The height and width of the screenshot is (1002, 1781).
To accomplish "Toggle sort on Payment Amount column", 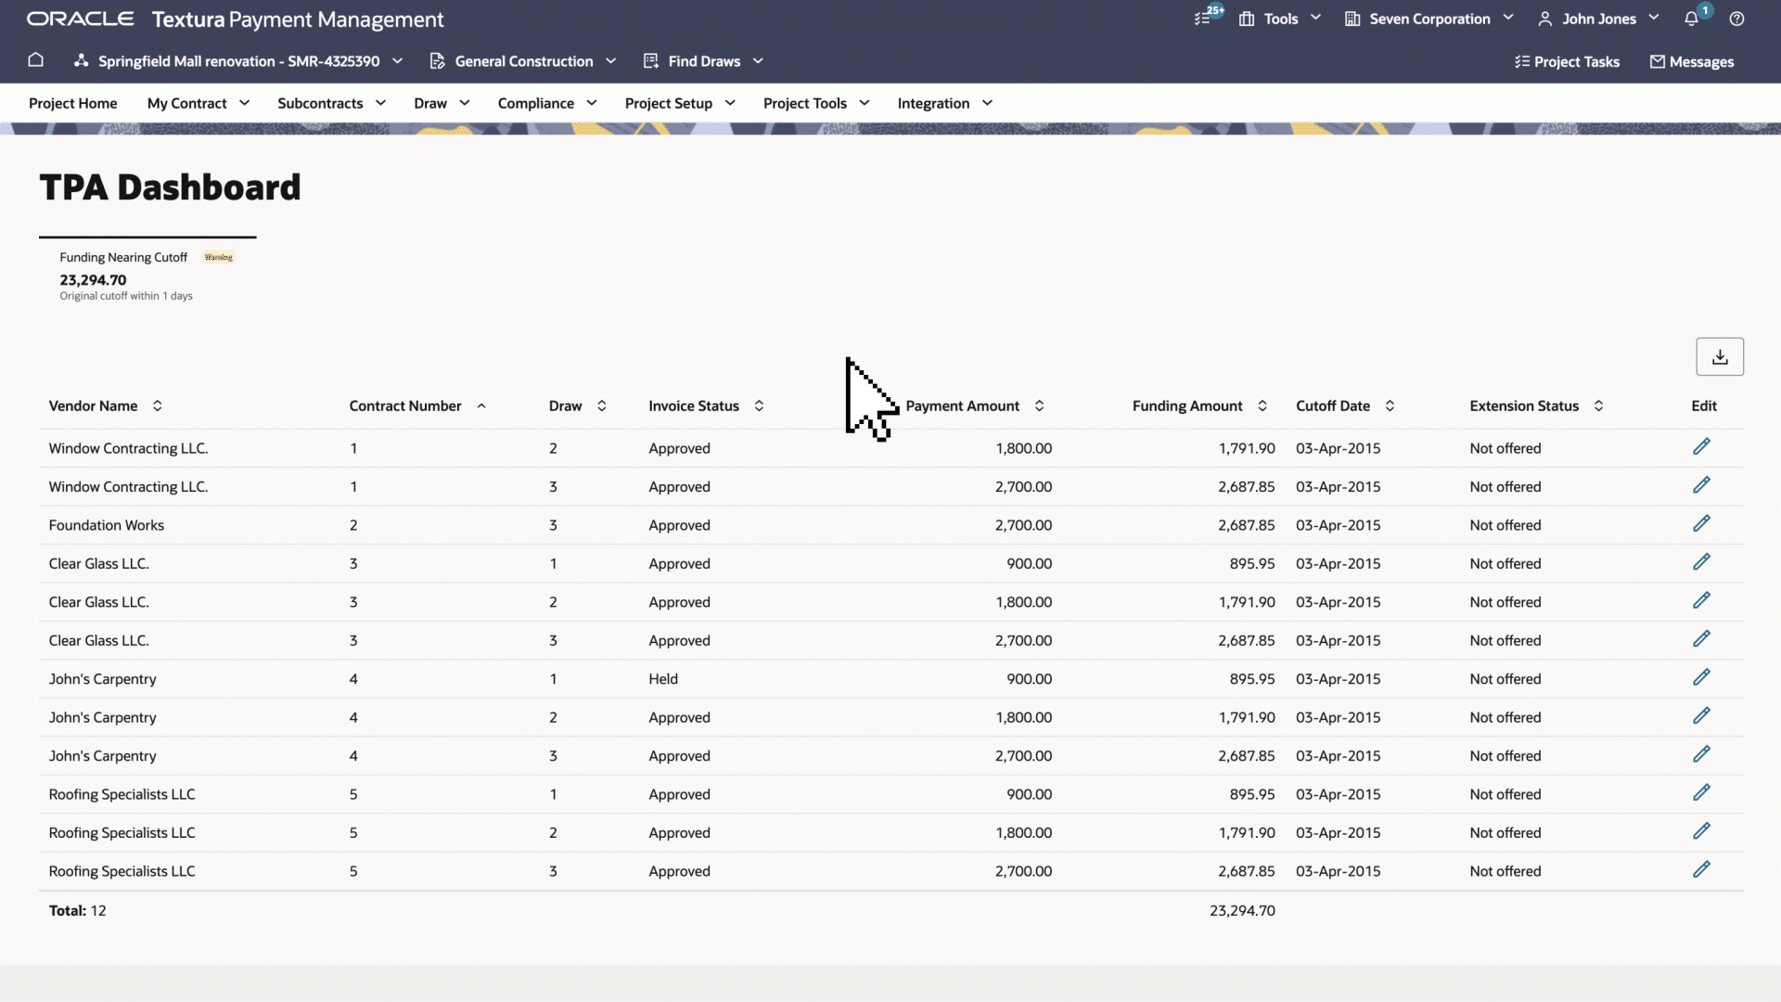I will pyautogui.click(x=1039, y=405).
